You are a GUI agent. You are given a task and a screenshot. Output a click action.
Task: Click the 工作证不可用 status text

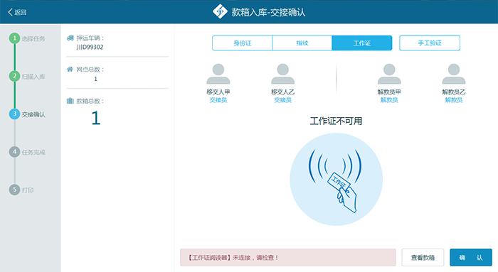(336, 121)
